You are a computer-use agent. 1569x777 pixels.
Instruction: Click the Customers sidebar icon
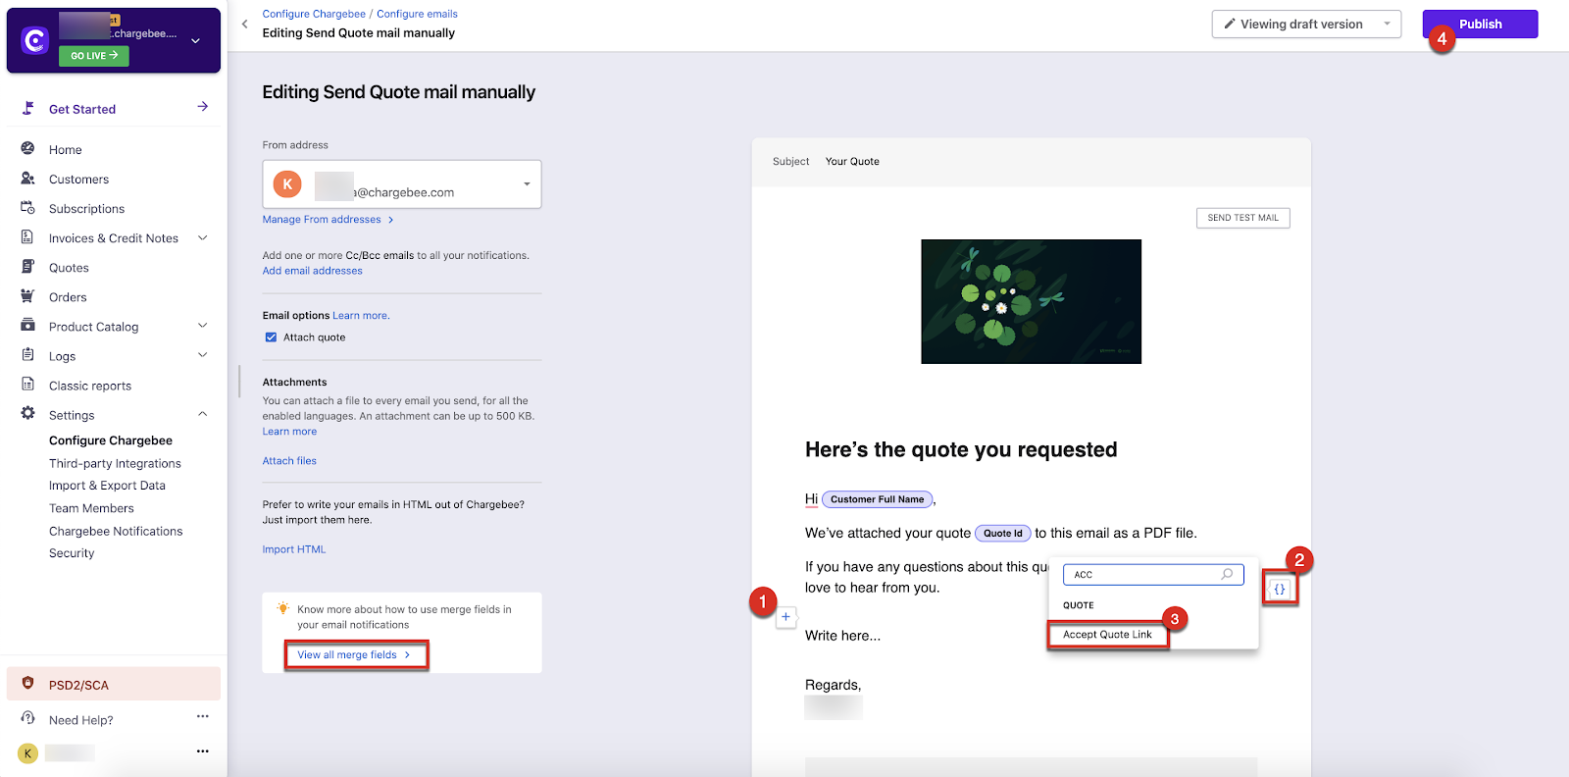click(27, 179)
